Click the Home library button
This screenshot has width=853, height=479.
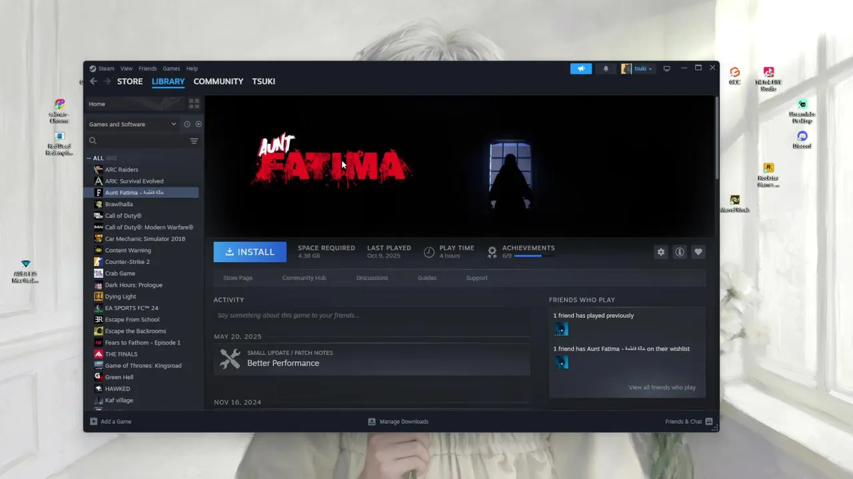pyautogui.click(x=135, y=104)
